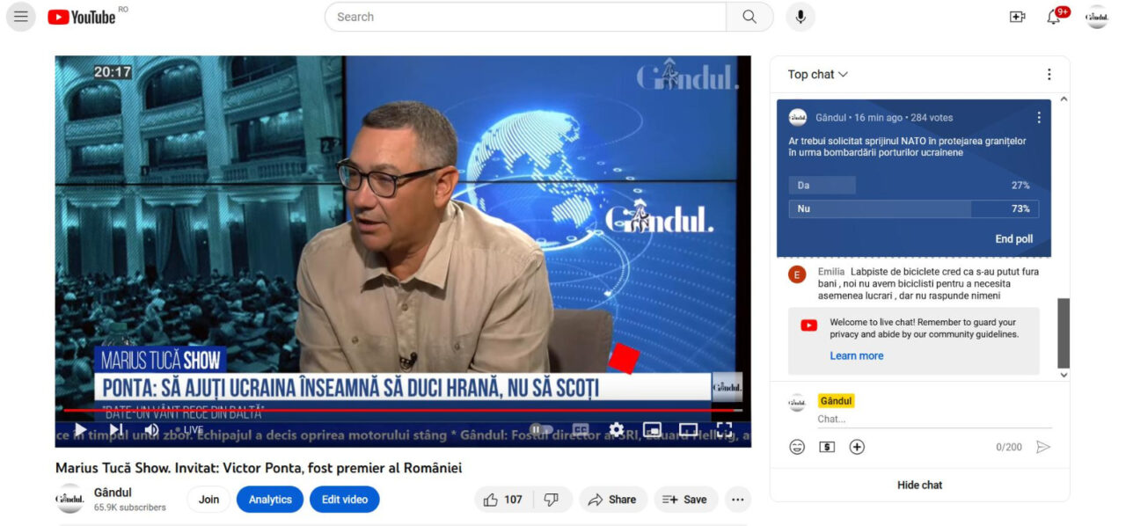1126x526 pixels.
Task: Click the Edit video button
Action: pyautogui.click(x=344, y=500)
